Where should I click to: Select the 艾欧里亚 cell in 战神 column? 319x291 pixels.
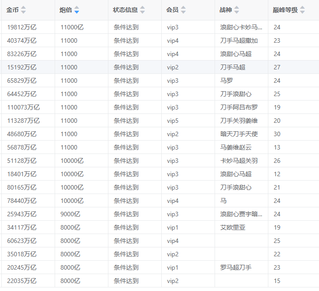pyautogui.click(x=233, y=227)
